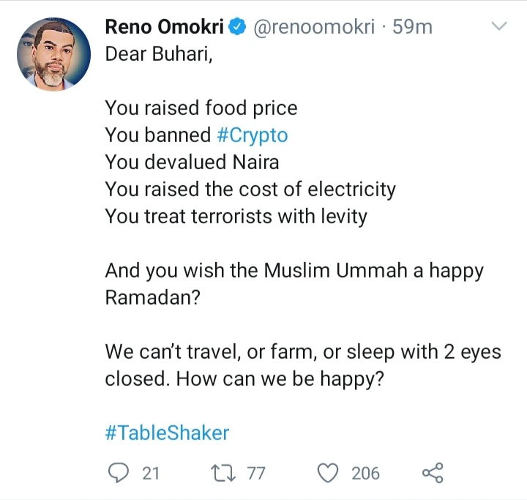This screenshot has width=527, height=500.
Task: Open the #Crypto hashtag
Action: (x=253, y=135)
